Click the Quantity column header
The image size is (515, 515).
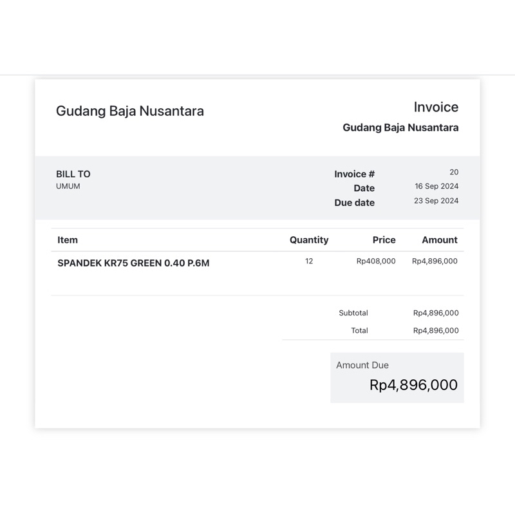(x=309, y=239)
